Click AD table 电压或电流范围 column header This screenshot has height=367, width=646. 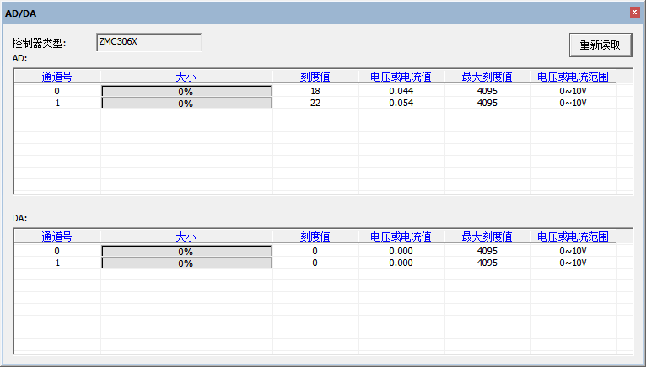tap(573, 77)
